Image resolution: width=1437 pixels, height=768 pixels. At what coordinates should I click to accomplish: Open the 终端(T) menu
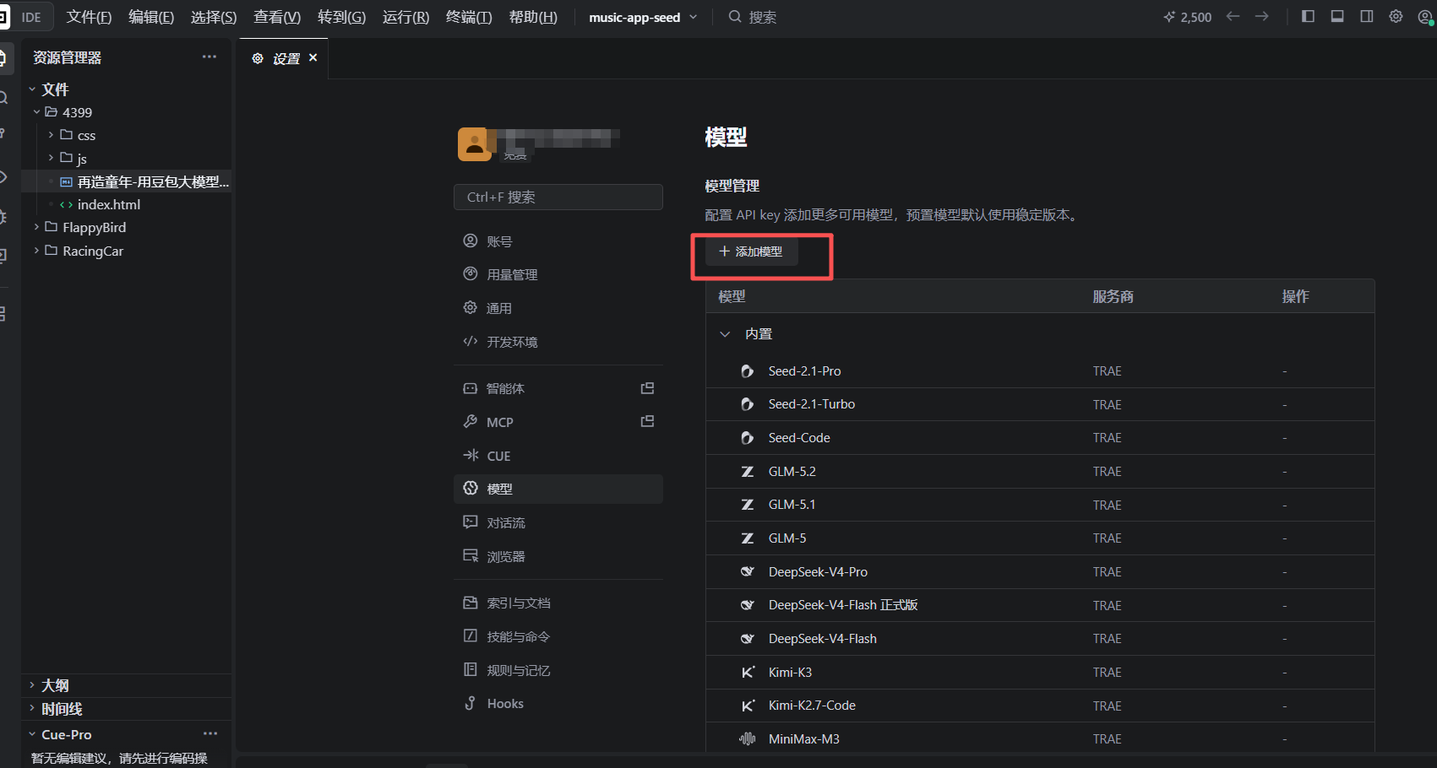click(469, 17)
